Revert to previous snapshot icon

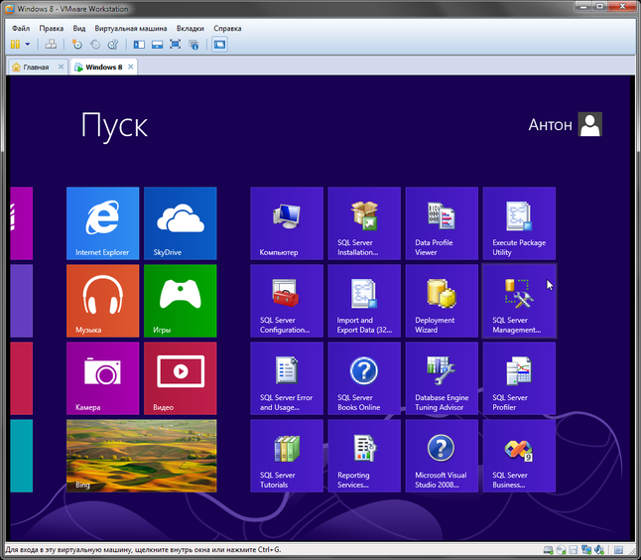(x=95, y=44)
